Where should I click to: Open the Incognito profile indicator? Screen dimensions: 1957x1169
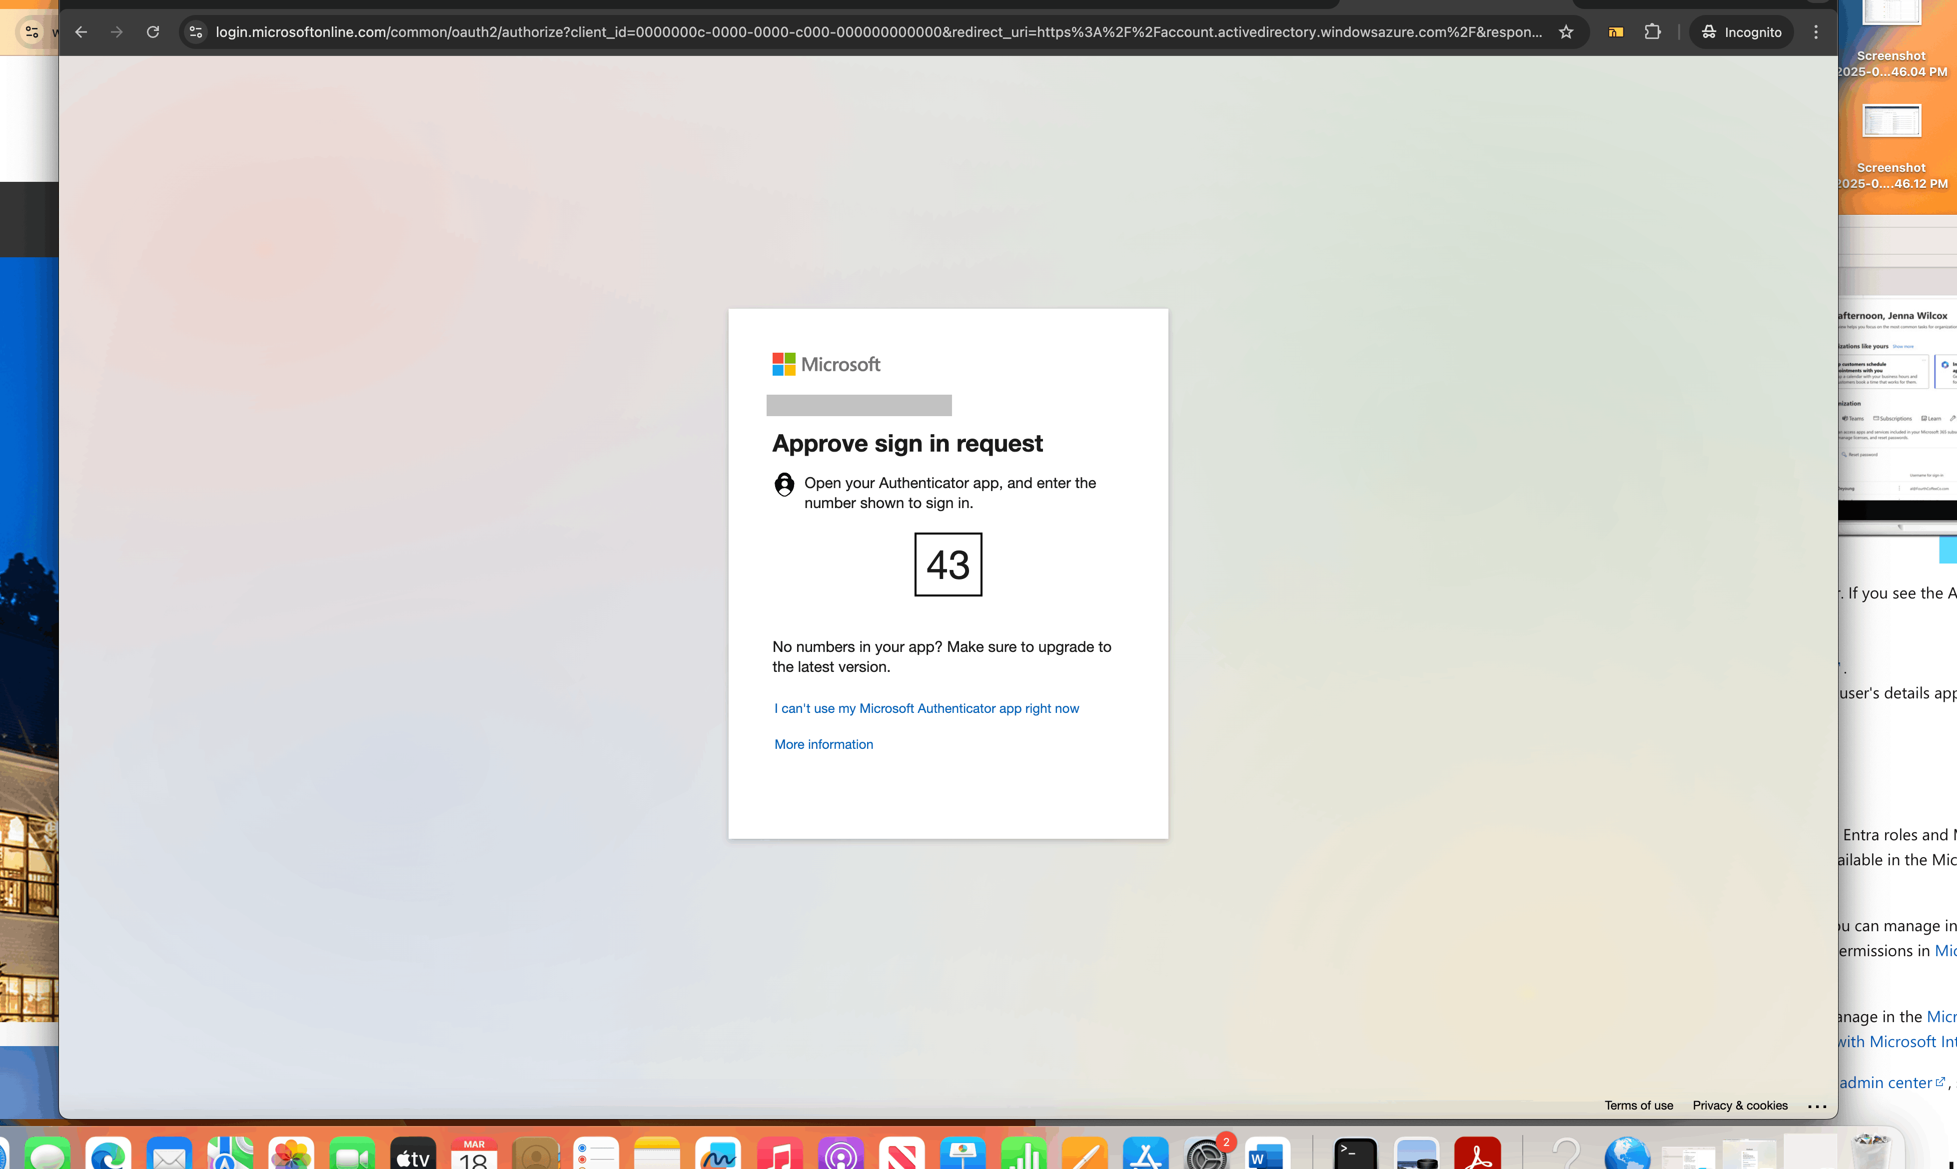[1741, 32]
